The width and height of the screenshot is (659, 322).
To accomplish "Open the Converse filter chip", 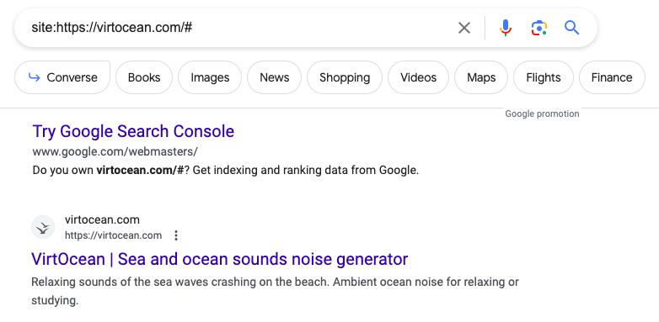I will pos(62,77).
